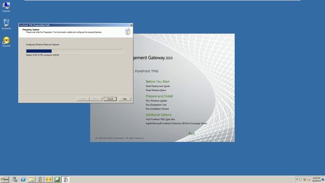Open Server Manager from the taskbar

[15, 179]
